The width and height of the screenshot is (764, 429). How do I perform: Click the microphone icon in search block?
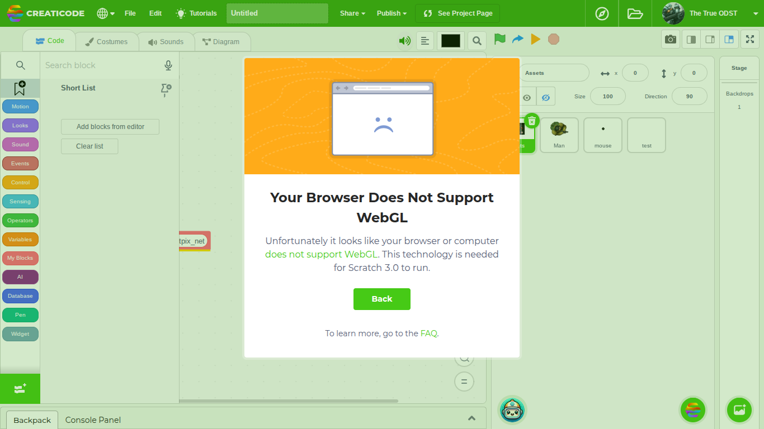(x=168, y=65)
